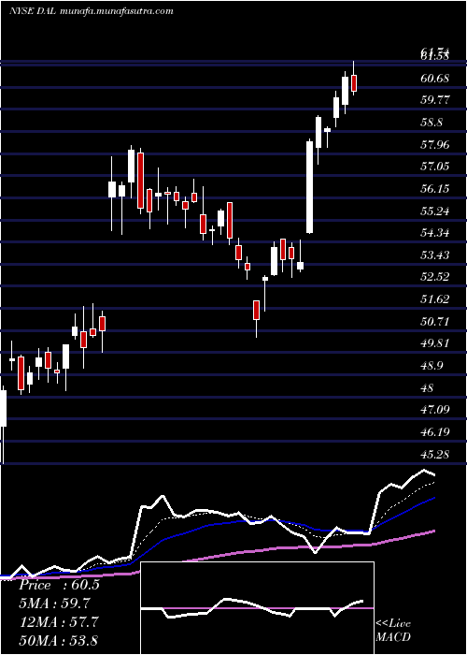Select the 59.77 price axis label
This screenshot has width=467, height=655.
point(435,100)
